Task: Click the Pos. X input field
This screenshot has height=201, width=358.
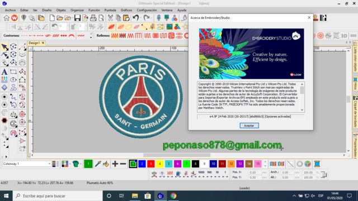Action: coord(255,173)
